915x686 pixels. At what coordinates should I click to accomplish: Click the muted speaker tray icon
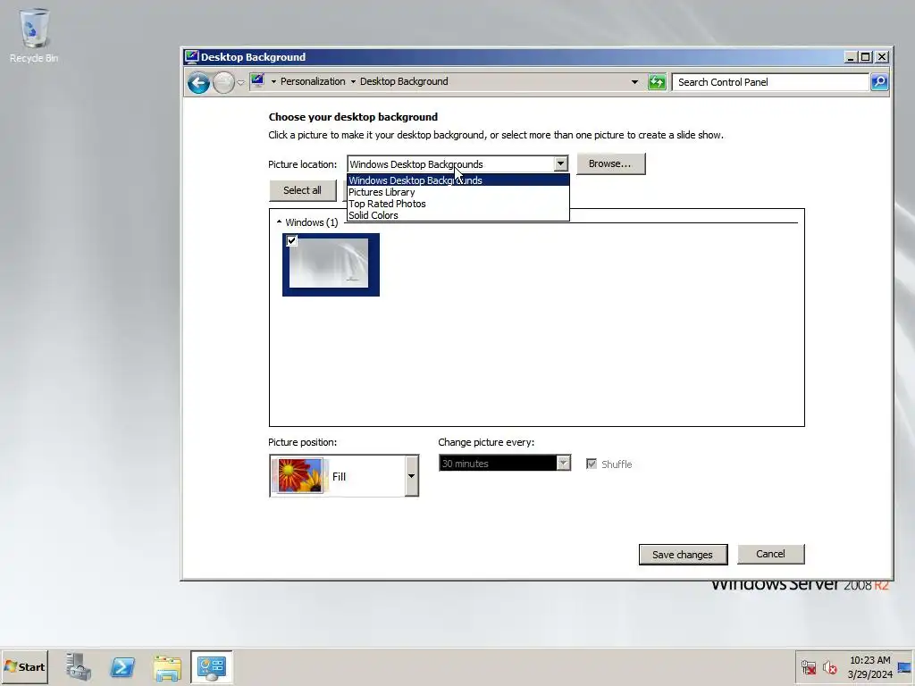pyautogui.click(x=829, y=667)
